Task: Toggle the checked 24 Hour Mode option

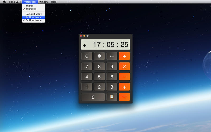Action: [x=33, y=20]
